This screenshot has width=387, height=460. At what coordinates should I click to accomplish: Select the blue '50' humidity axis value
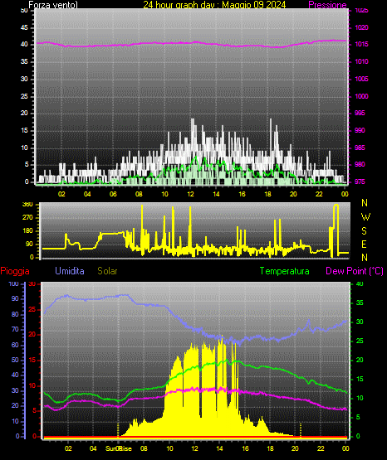(x=15, y=360)
